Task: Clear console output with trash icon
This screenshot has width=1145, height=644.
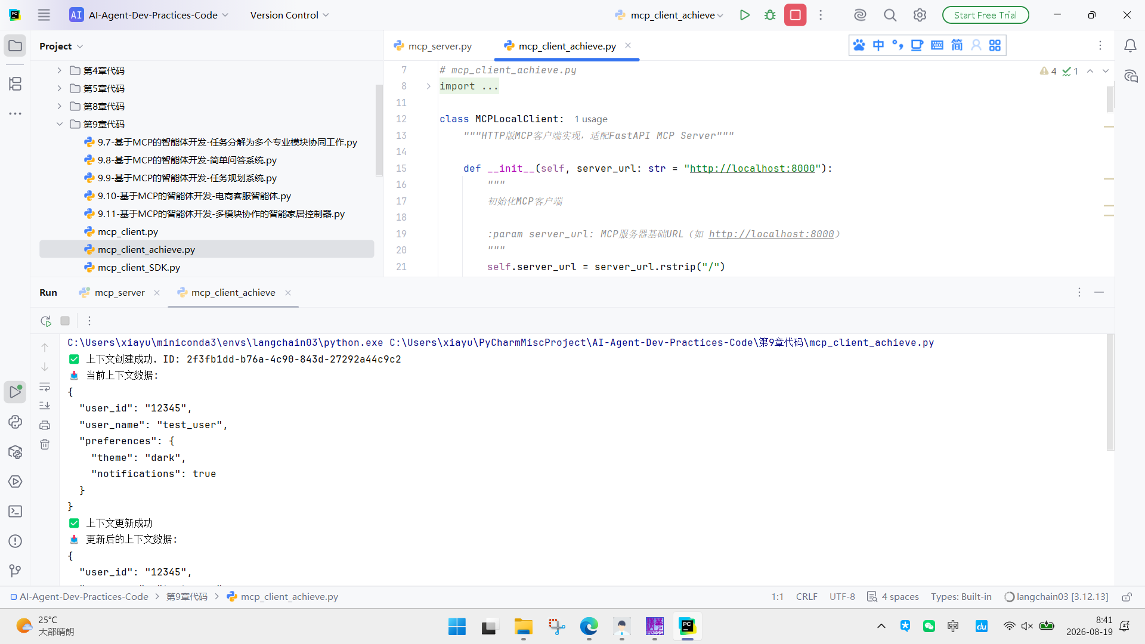Action: pos(45,444)
